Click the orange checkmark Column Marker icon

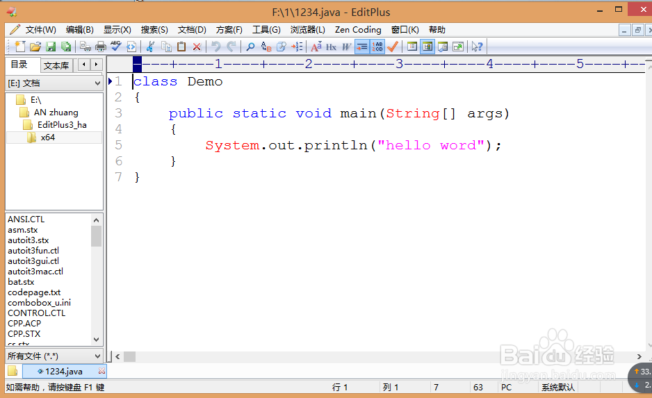pos(393,47)
